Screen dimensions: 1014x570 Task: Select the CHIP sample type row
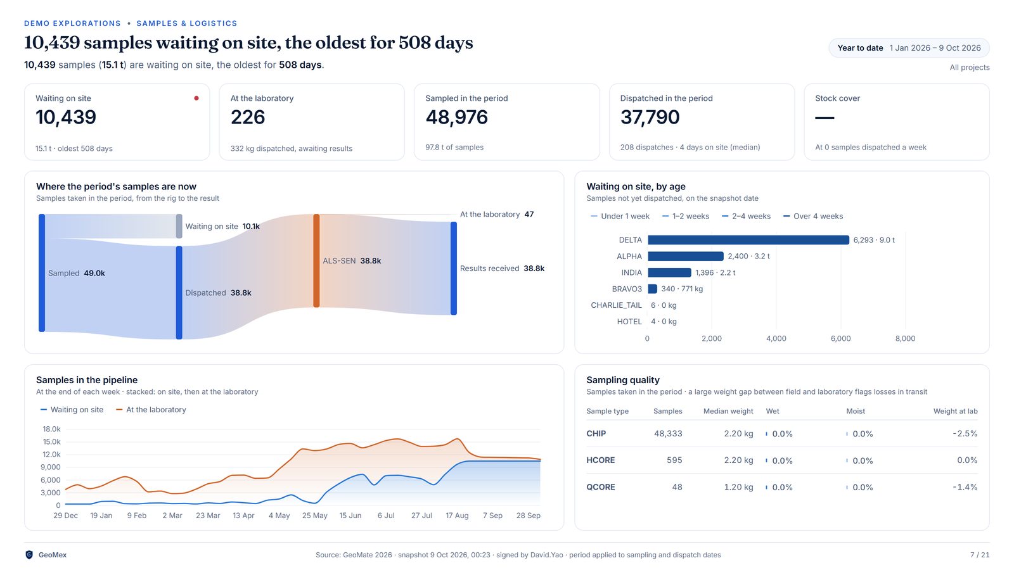point(782,434)
